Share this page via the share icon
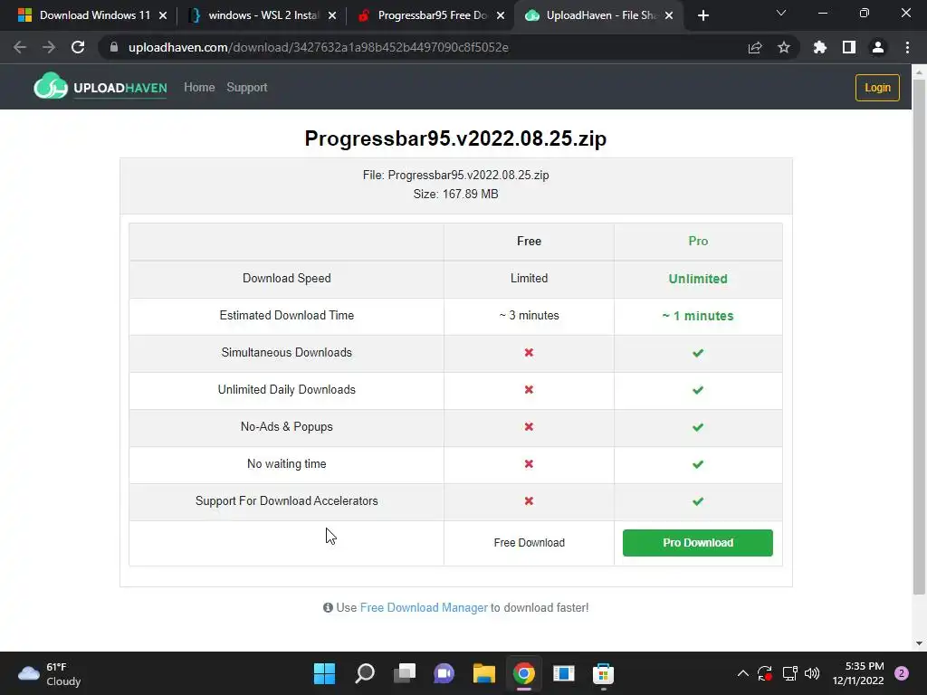This screenshot has width=927, height=695. click(x=755, y=47)
